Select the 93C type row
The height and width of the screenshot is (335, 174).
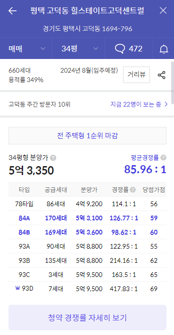click(x=87, y=275)
